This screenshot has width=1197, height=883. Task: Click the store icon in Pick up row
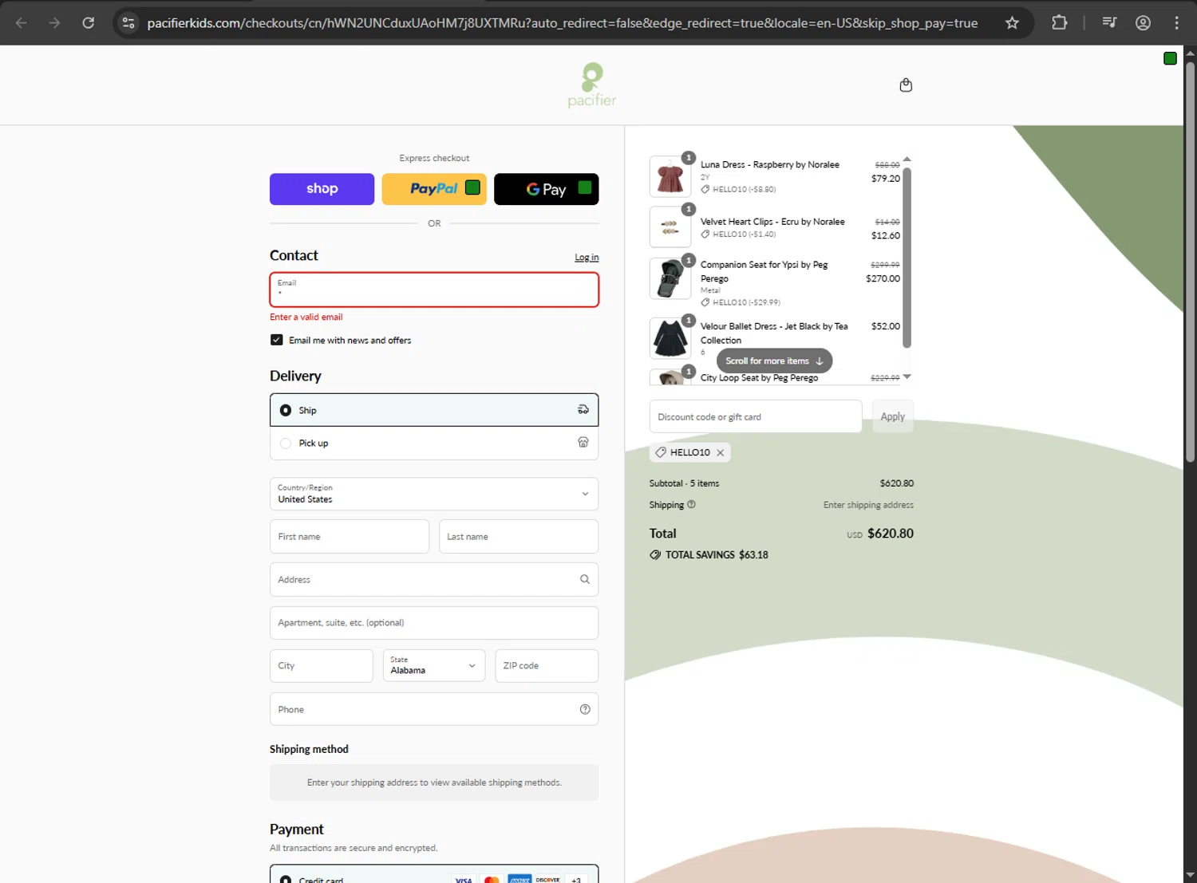pos(583,442)
